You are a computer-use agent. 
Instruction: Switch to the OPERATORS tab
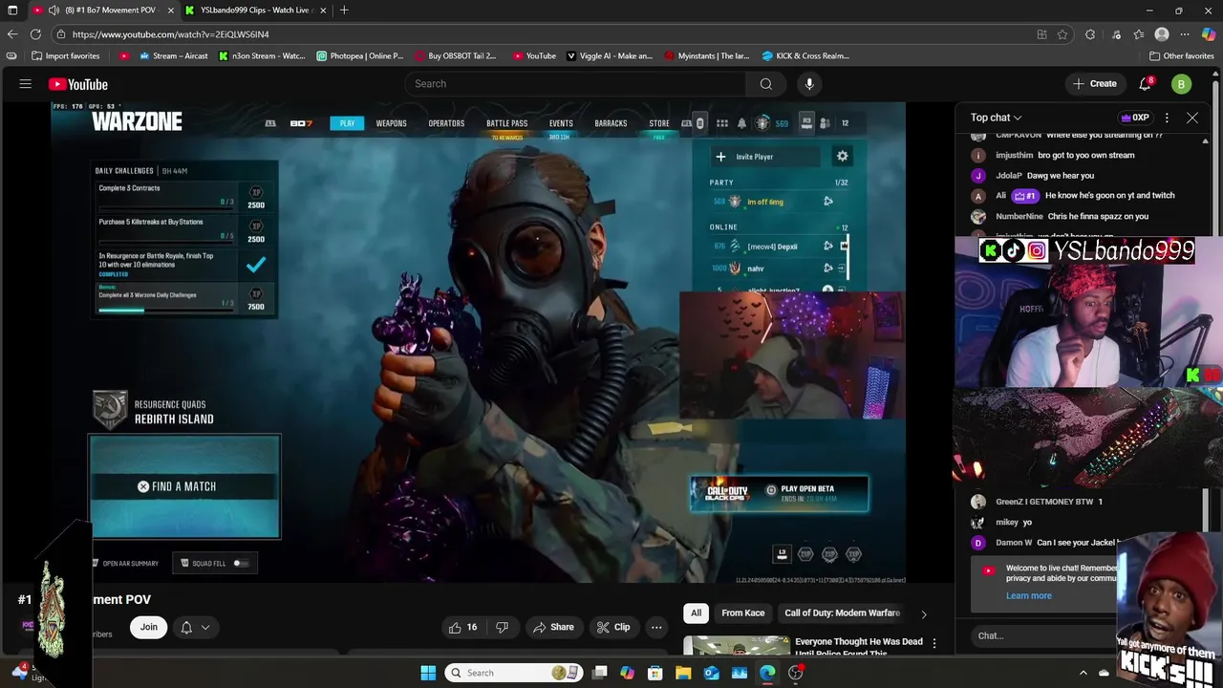pyautogui.click(x=446, y=123)
